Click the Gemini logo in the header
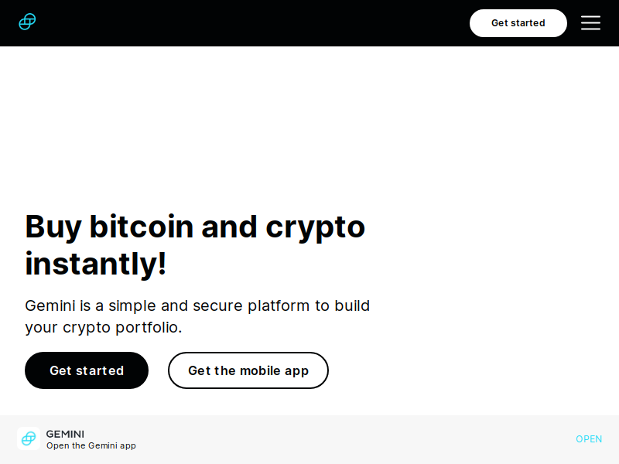619x464 pixels. (27, 22)
